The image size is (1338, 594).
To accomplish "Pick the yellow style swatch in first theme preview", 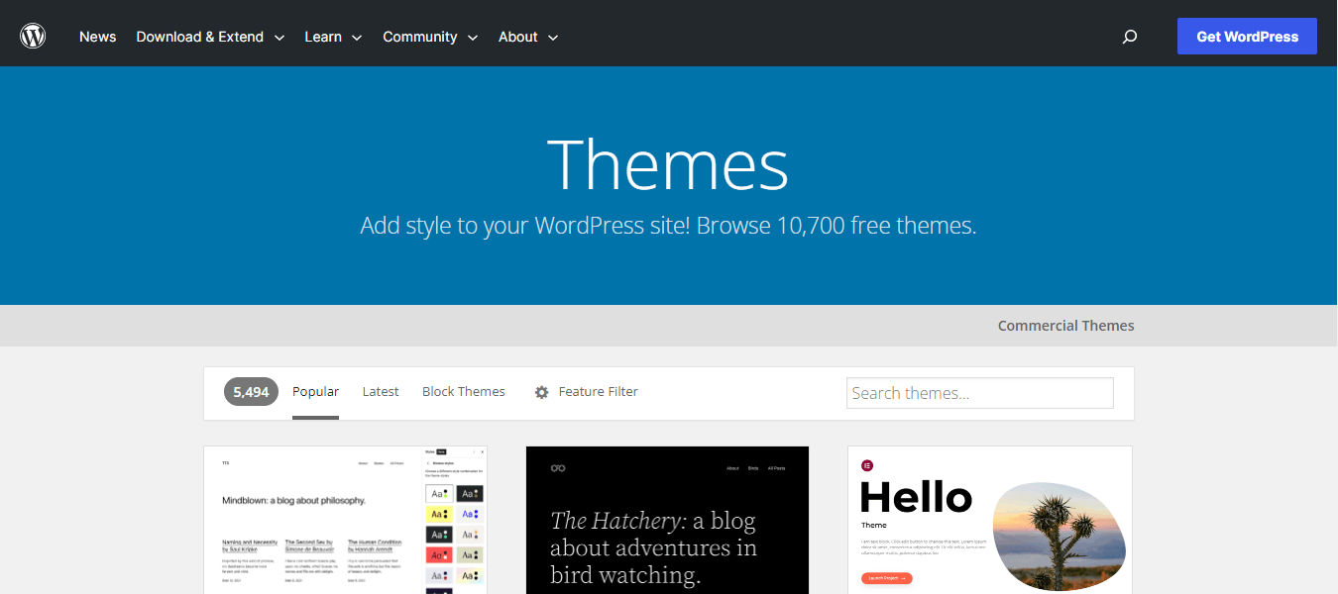I will point(439,514).
